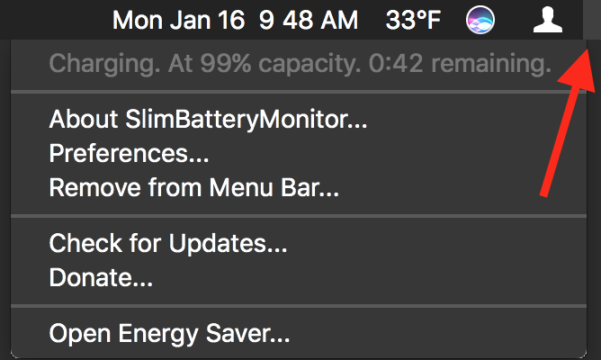601x360 pixels.
Task: Select Remove from Menu Bar
Action: [x=193, y=188]
